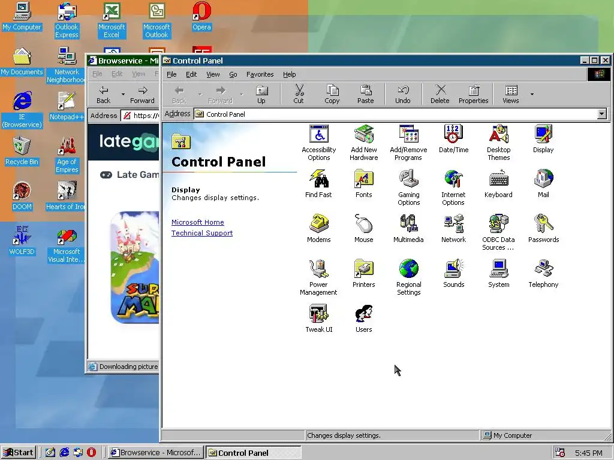Click the Cut toolbar button
This screenshot has height=460, width=614.
click(x=299, y=95)
